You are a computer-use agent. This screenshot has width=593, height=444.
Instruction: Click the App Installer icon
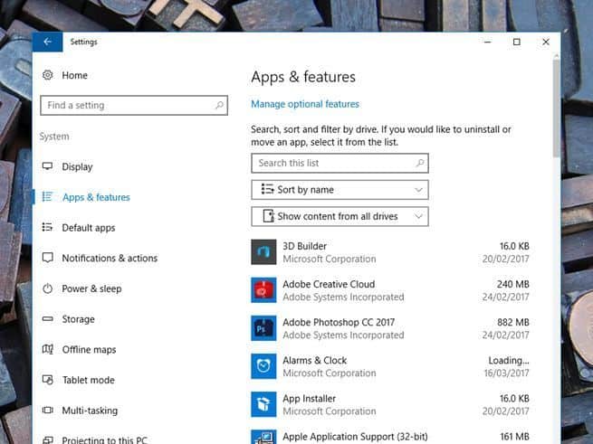263,404
